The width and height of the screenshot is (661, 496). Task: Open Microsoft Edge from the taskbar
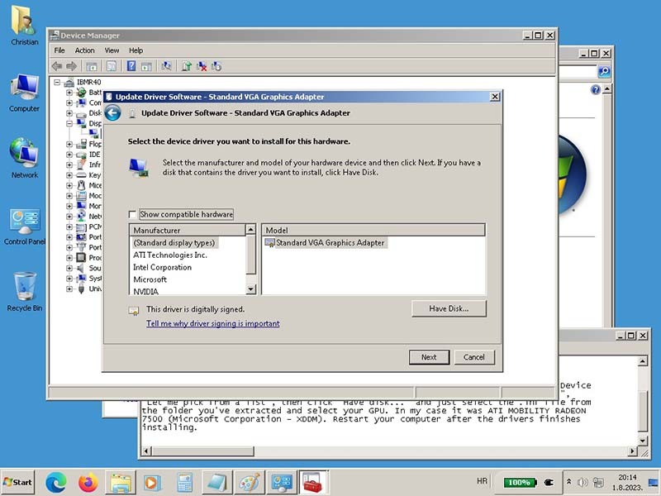pyautogui.click(x=55, y=481)
